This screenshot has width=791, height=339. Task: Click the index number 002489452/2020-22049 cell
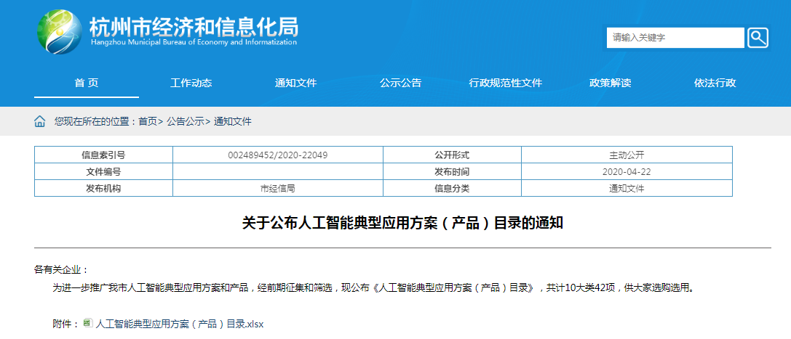point(277,155)
